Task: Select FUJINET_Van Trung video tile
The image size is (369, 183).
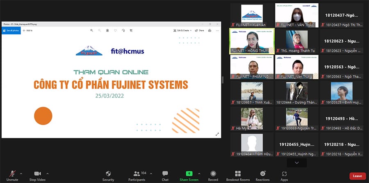Action: tap(297, 67)
